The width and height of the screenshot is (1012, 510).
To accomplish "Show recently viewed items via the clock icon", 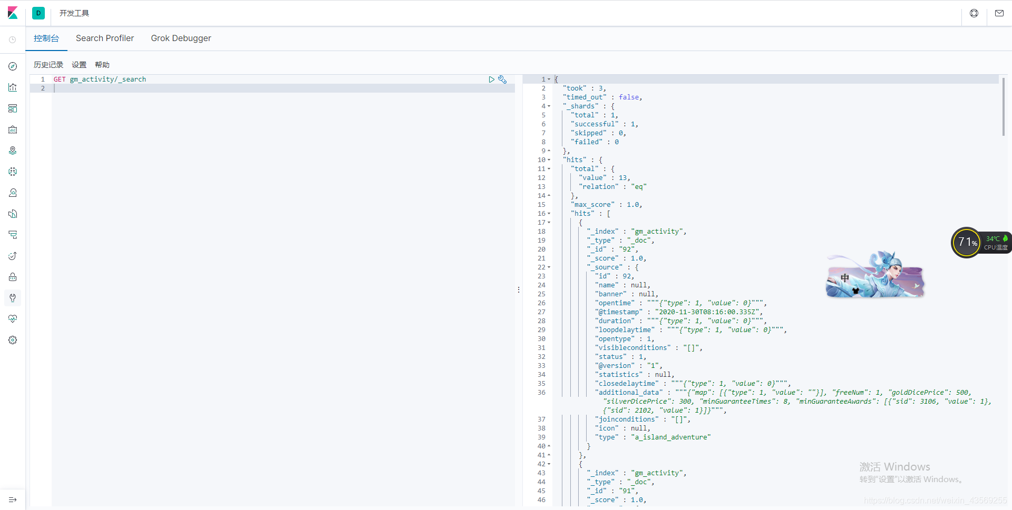I will [12, 39].
